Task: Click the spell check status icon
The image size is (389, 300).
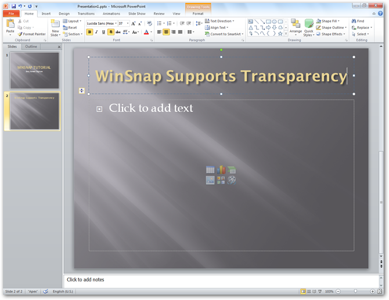Action: point(46,291)
